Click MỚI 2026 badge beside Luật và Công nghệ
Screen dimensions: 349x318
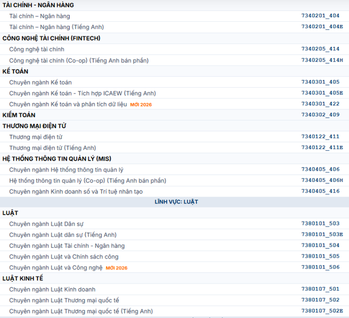click(117, 268)
